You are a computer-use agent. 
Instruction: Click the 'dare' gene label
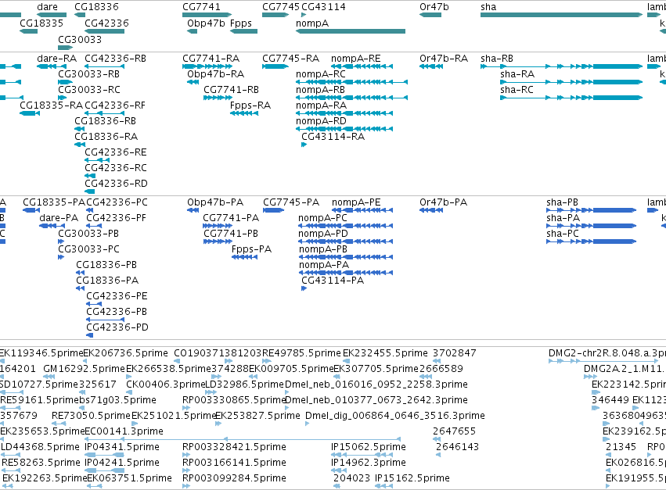(x=47, y=7)
